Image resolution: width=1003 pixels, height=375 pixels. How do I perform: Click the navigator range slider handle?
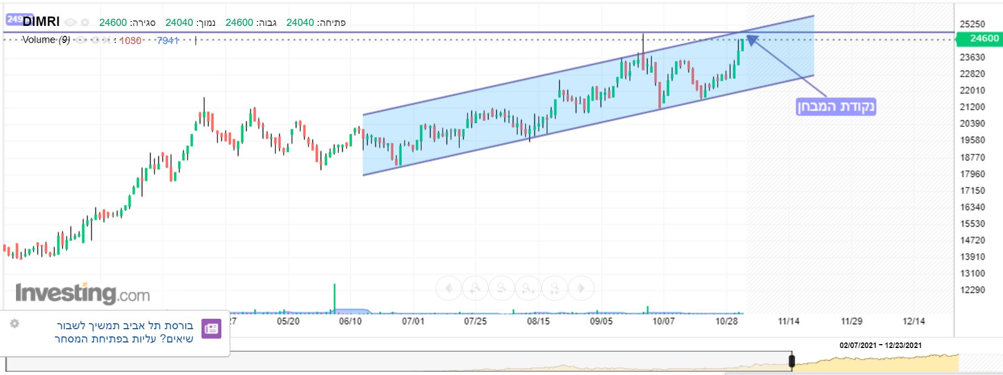pos(792,361)
